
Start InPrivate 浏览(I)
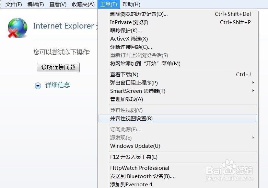click(178, 22)
